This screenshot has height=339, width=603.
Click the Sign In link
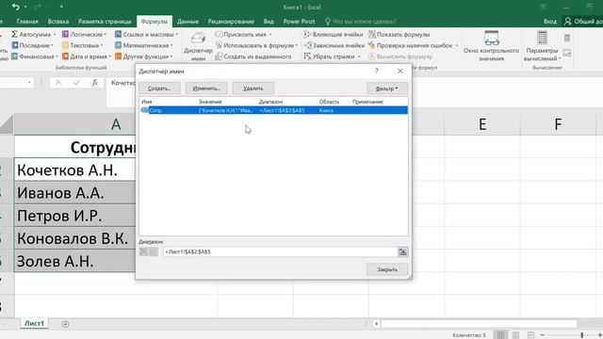click(550, 22)
